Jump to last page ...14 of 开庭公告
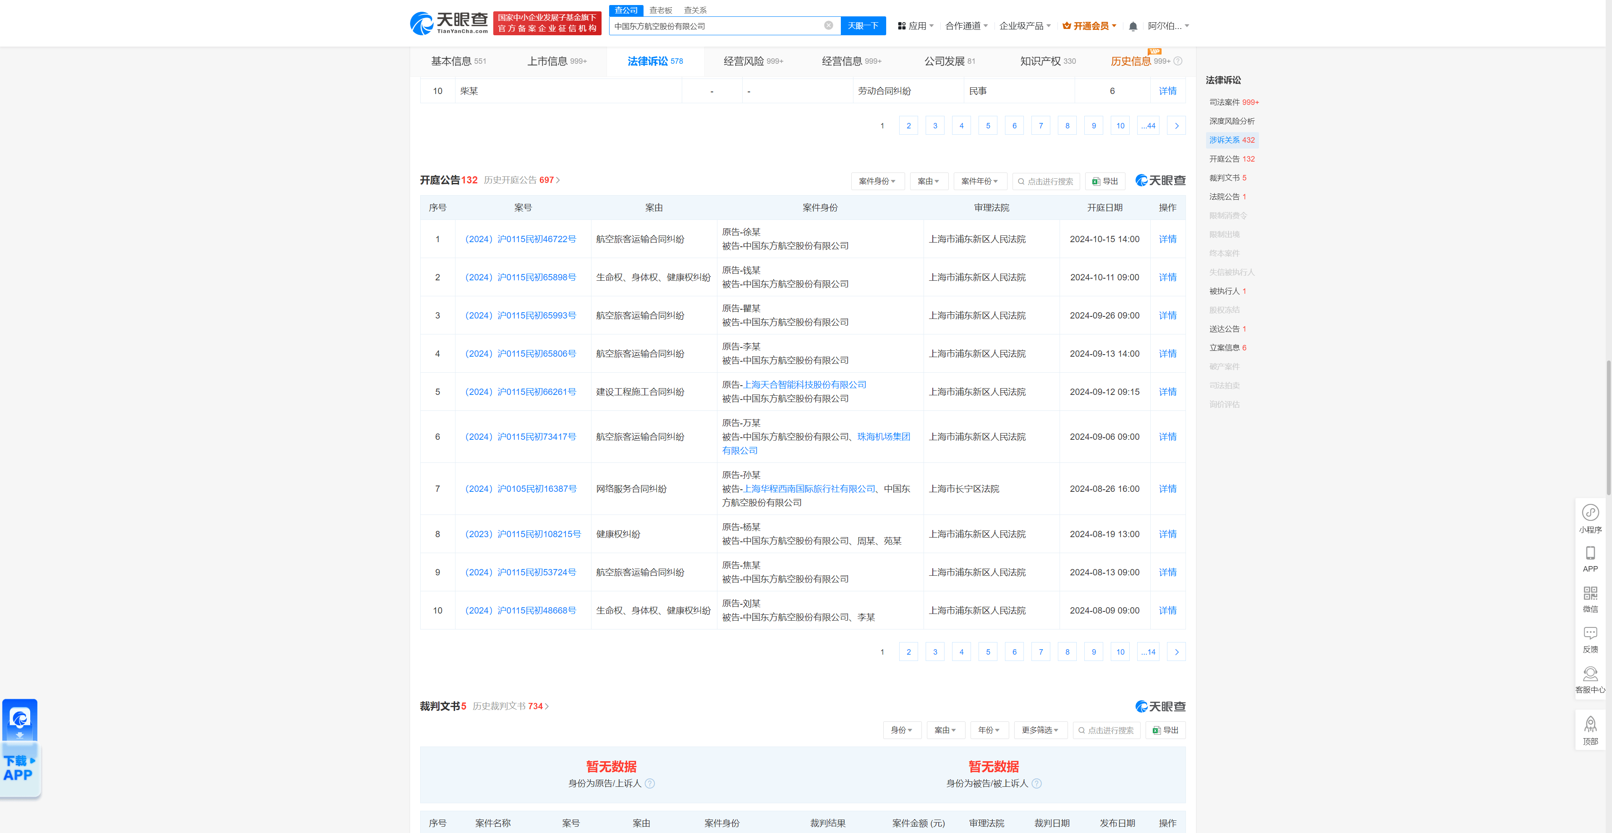1612x833 pixels. click(x=1148, y=652)
